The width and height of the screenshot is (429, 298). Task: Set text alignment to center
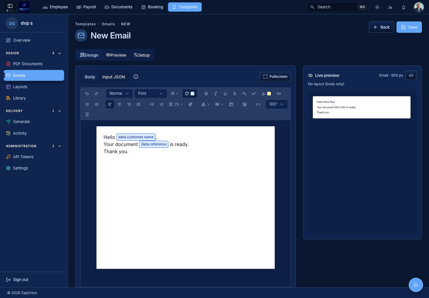click(119, 104)
